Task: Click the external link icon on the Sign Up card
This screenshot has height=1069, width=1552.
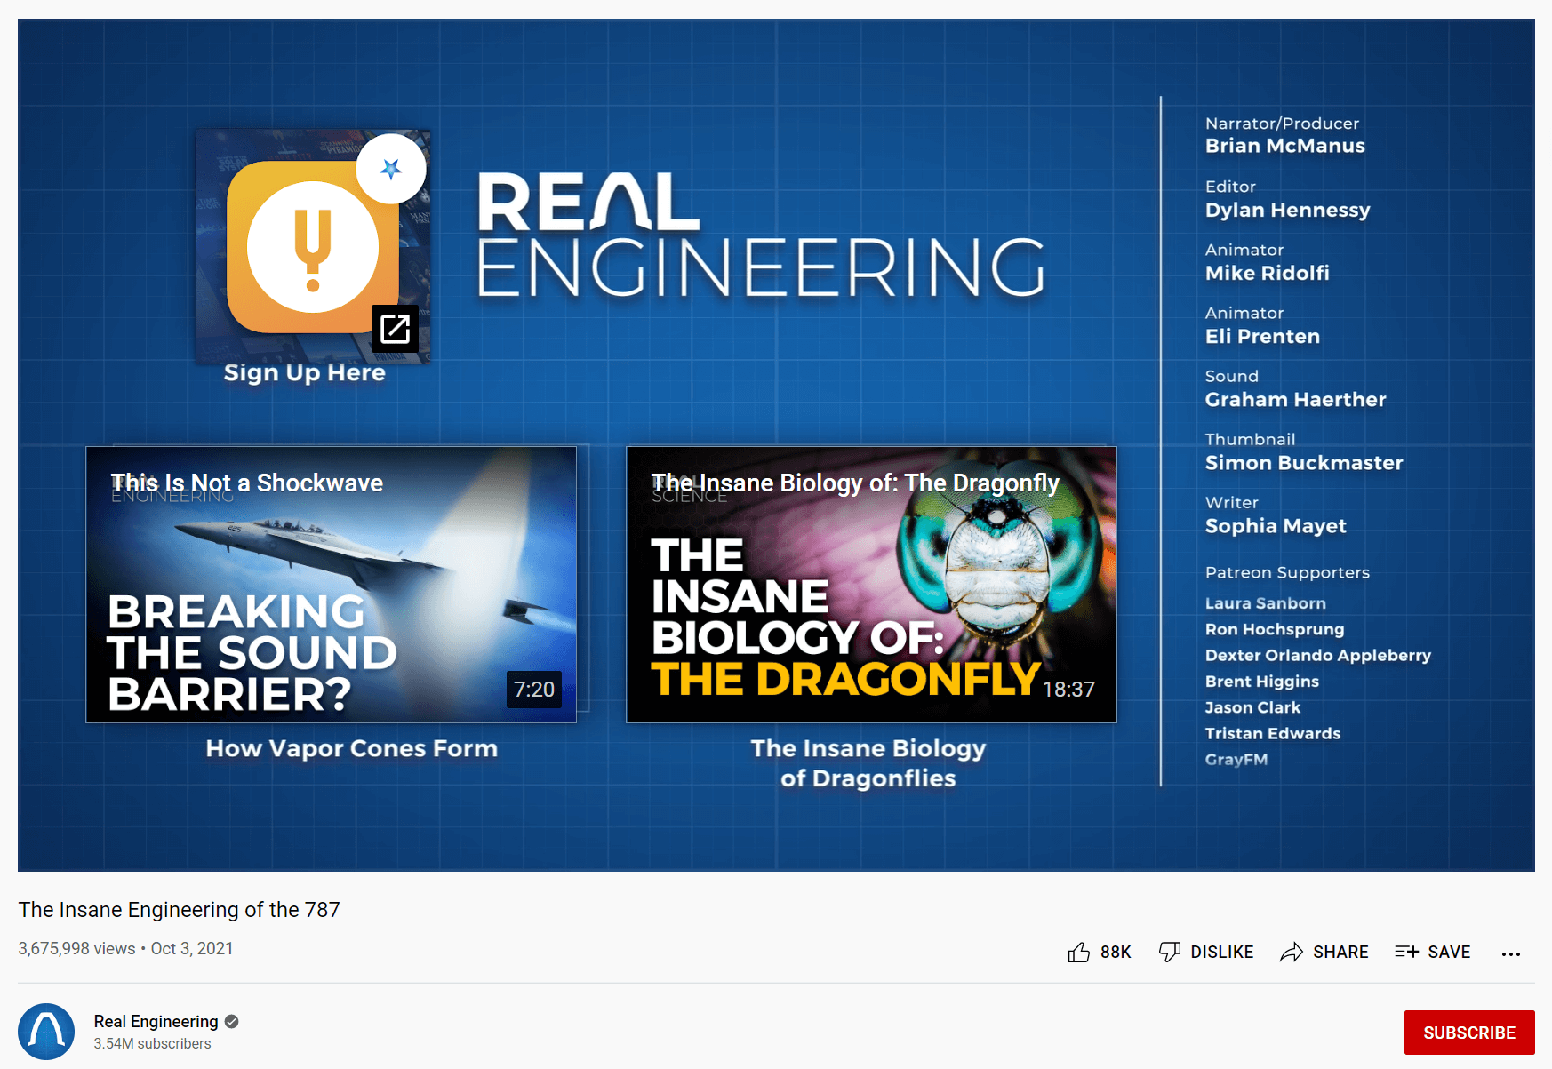Action: pyautogui.click(x=395, y=329)
